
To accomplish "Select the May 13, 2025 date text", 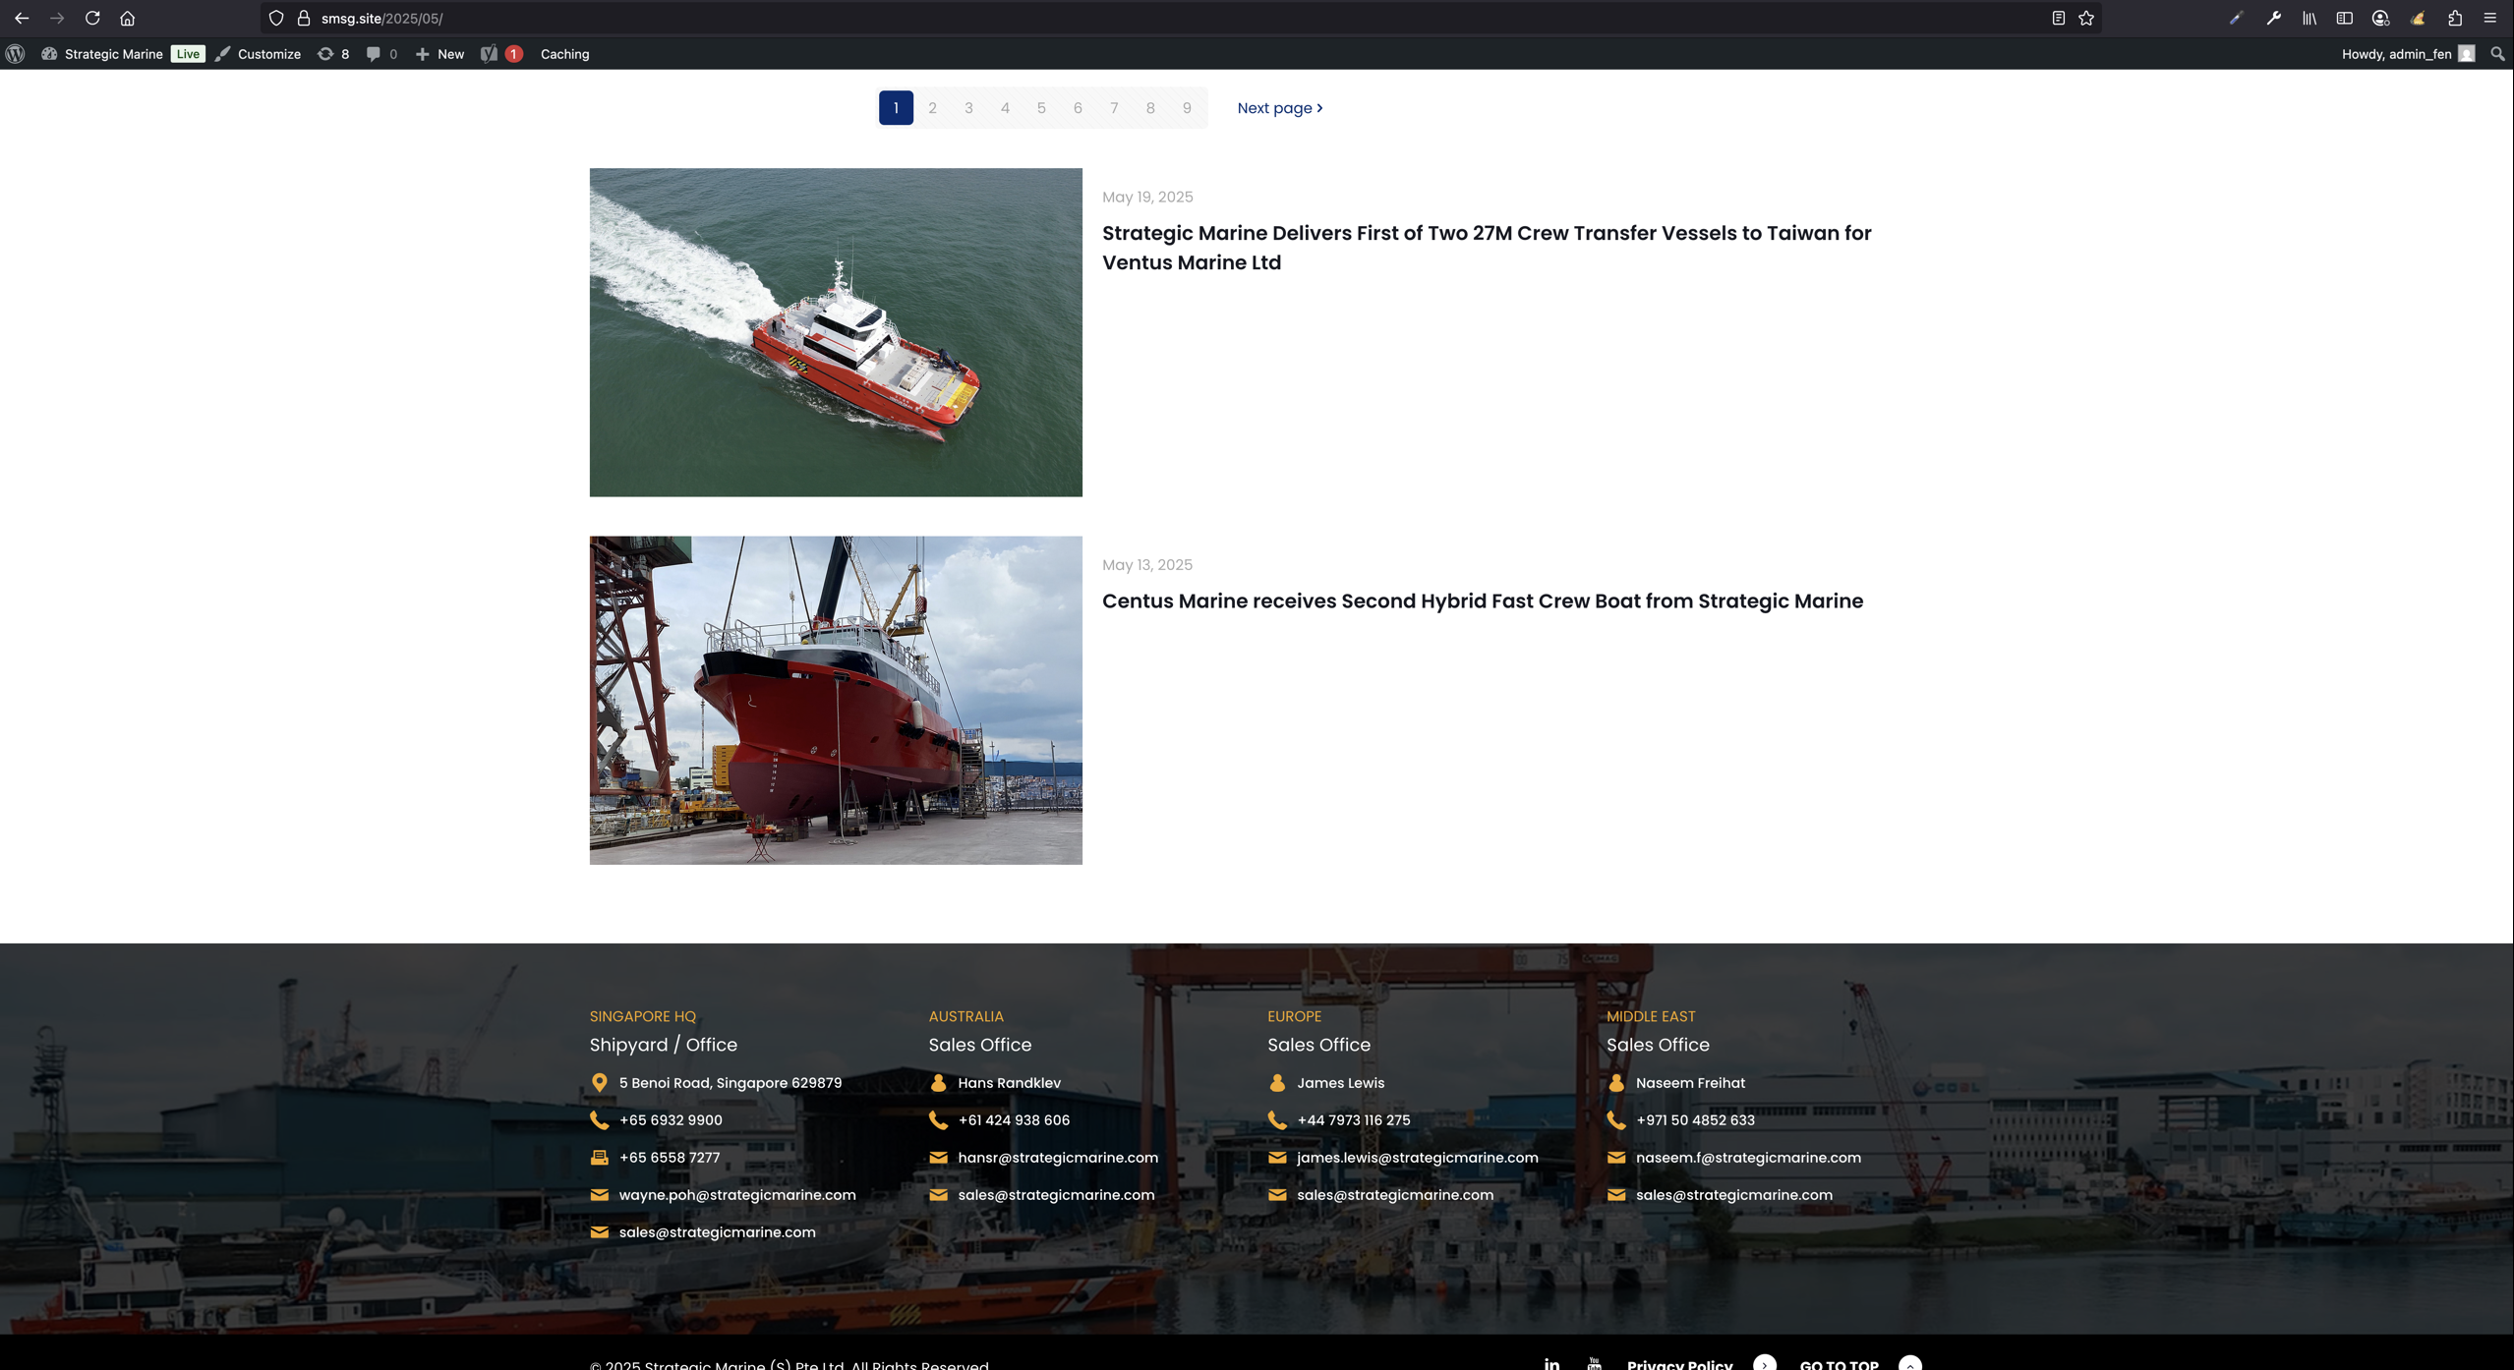I will click(1147, 565).
